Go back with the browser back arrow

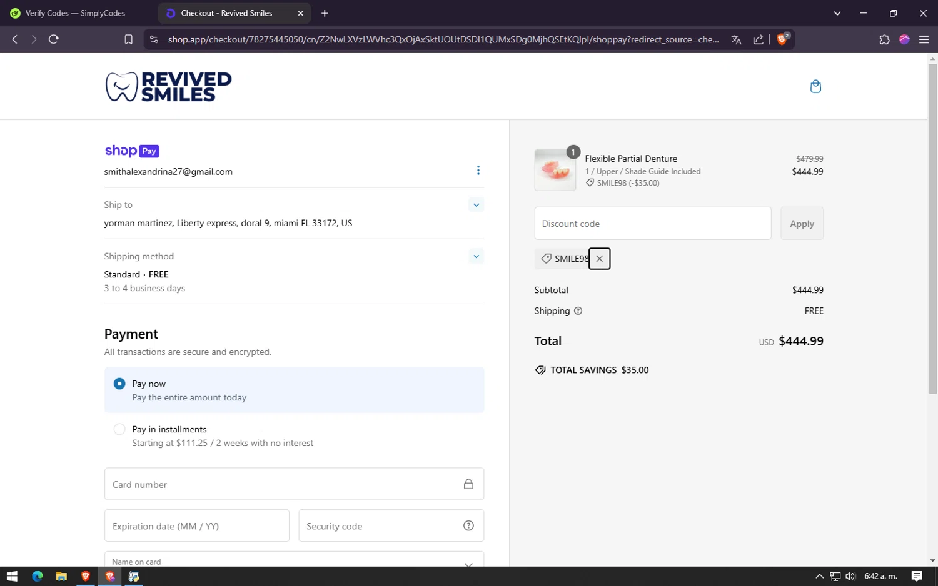(x=14, y=39)
